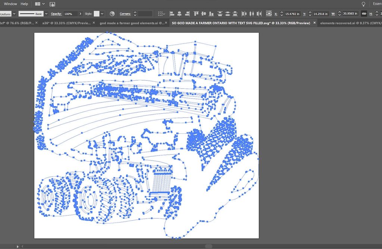The image size is (382, 249).
Task: Expand the Basic brush definition dropdown
Action: 46,14
